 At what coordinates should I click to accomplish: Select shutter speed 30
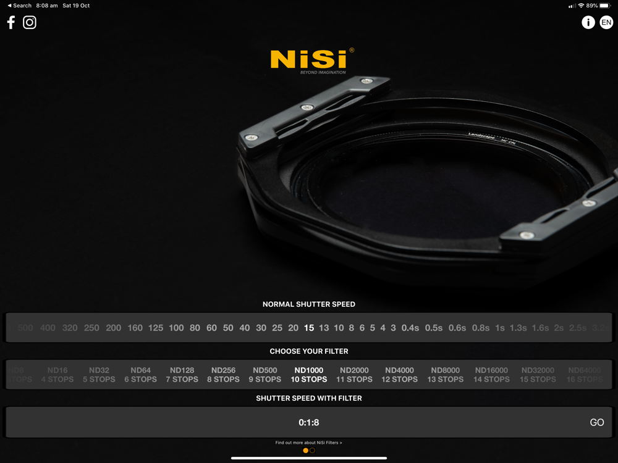[261, 328]
